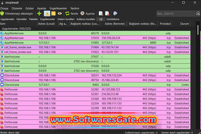Image resolution: width=201 pixels, height=134 pixels.
Task: Click remote address 150.109.28.234
Action: coord(111,38)
